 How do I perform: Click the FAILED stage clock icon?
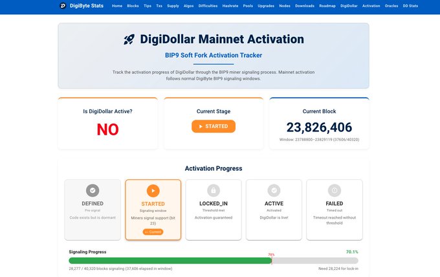click(335, 190)
